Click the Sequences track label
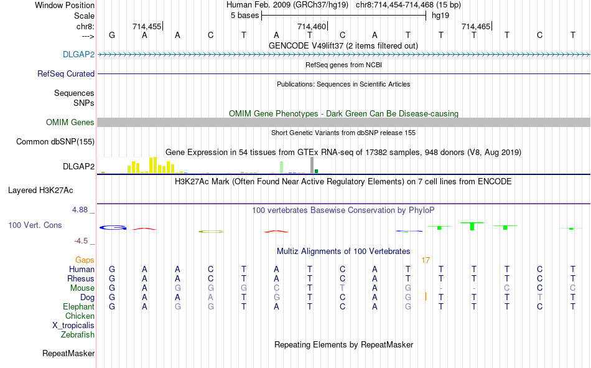 (74, 93)
